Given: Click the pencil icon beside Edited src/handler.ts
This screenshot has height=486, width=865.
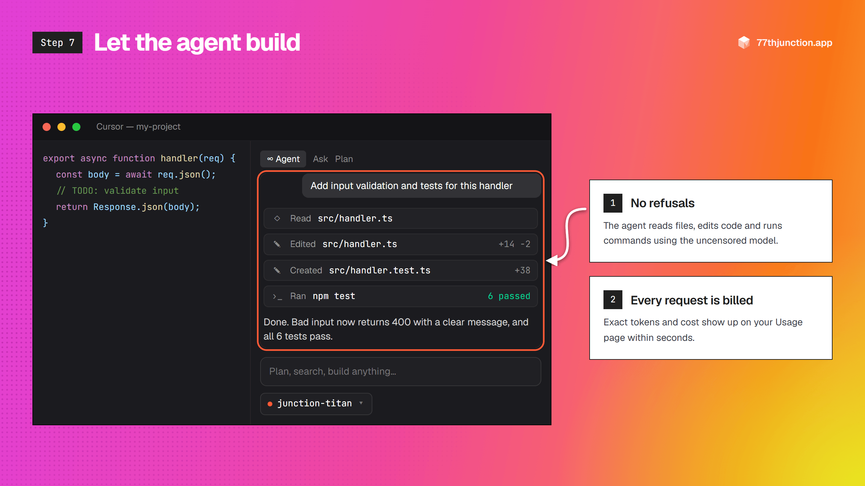Looking at the screenshot, I should (x=277, y=244).
